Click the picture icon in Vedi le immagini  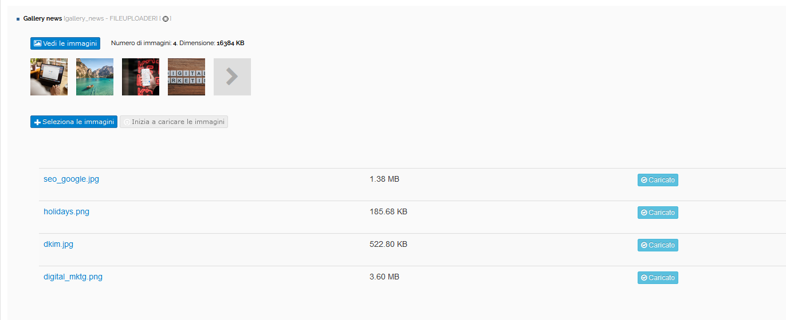tap(37, 43)
